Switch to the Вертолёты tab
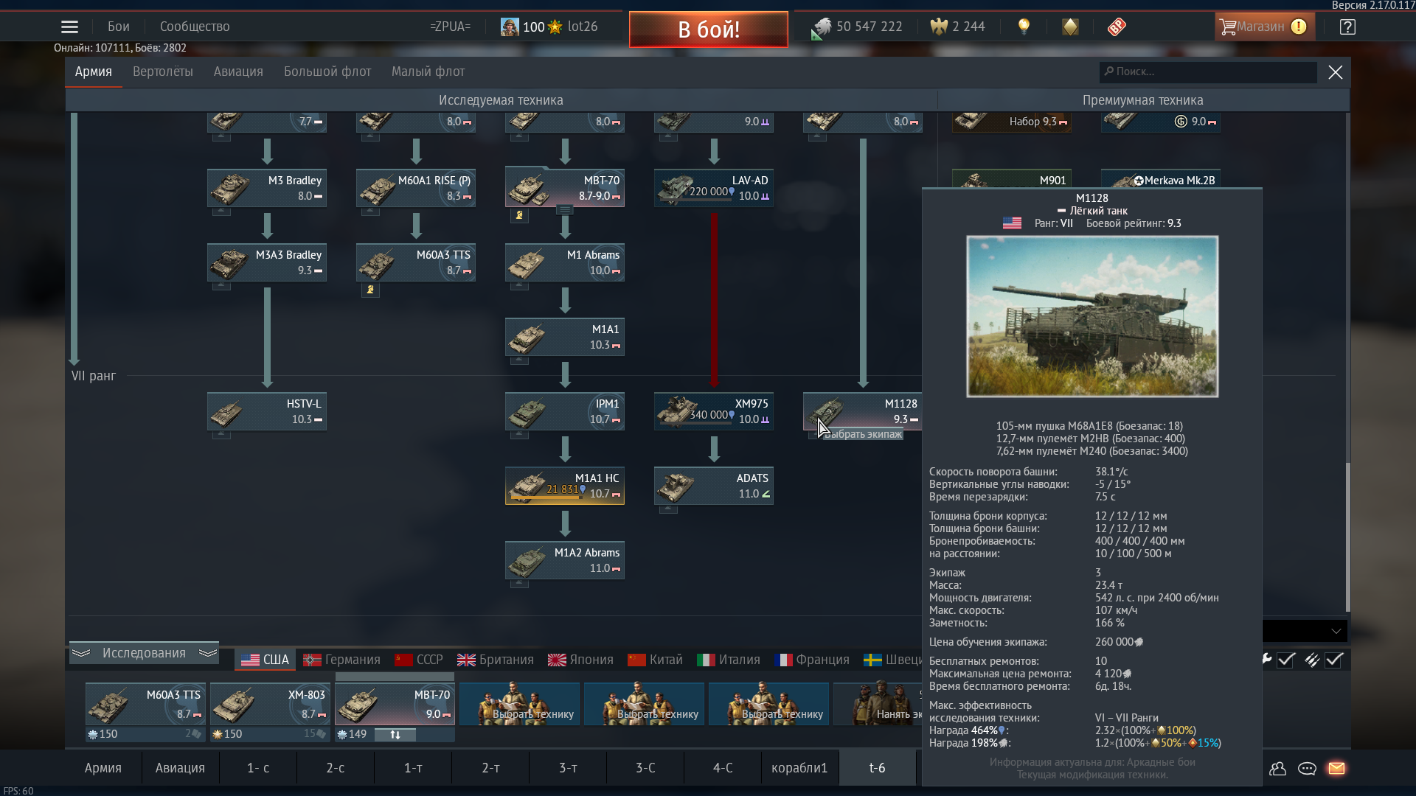 tap(163, 71)
